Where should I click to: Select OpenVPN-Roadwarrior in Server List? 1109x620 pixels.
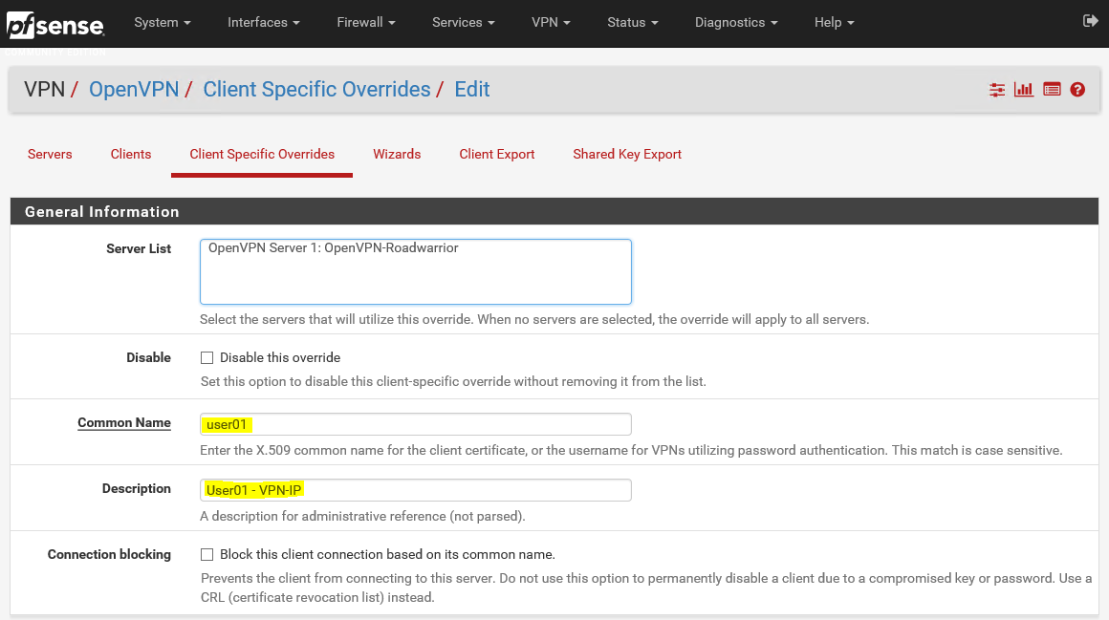[x=334, y=248]
